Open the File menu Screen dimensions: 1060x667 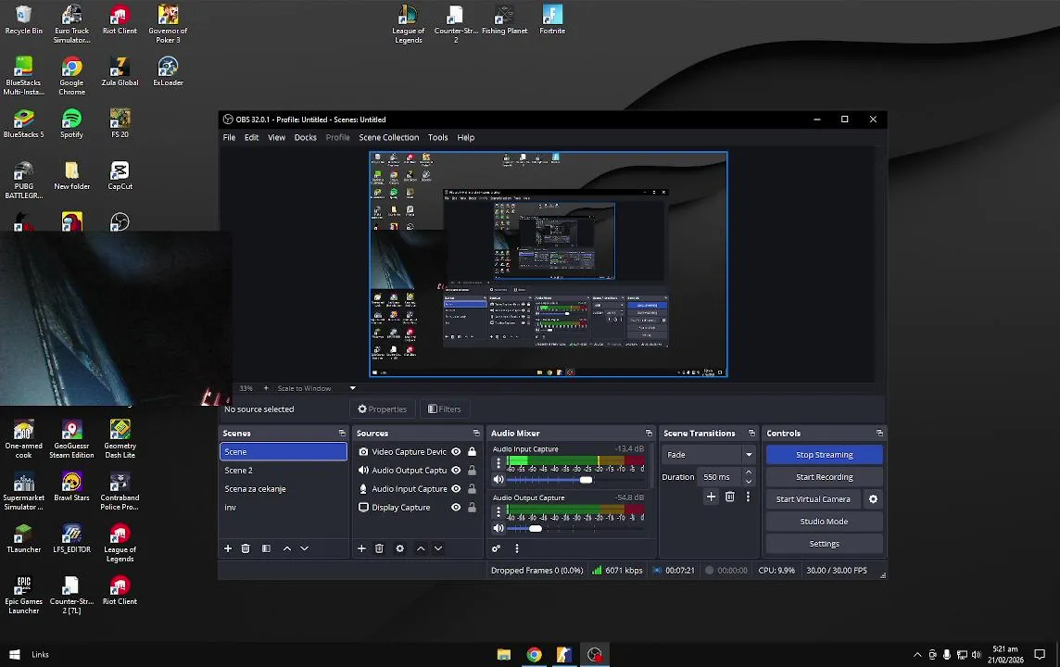pyautogui.click(x=229, y=137)
